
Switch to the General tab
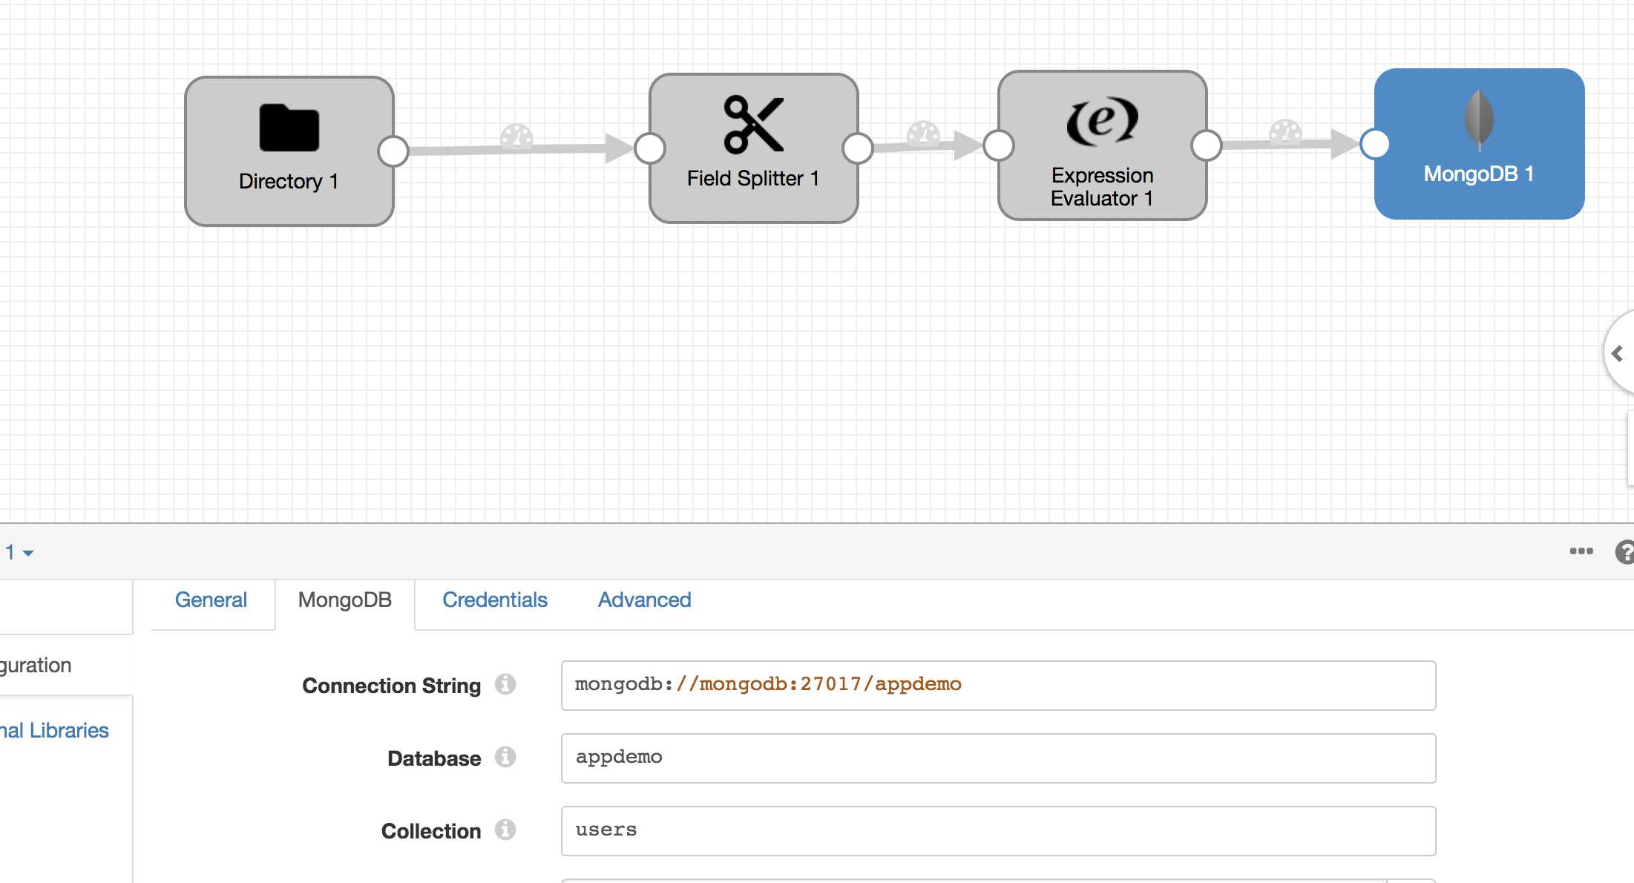[211, 600]
